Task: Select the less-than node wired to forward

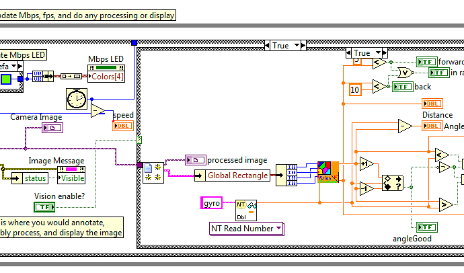Action: click(379, 63)
